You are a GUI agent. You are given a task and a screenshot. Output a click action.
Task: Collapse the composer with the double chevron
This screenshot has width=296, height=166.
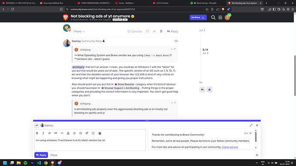click(x=257, y=125)
